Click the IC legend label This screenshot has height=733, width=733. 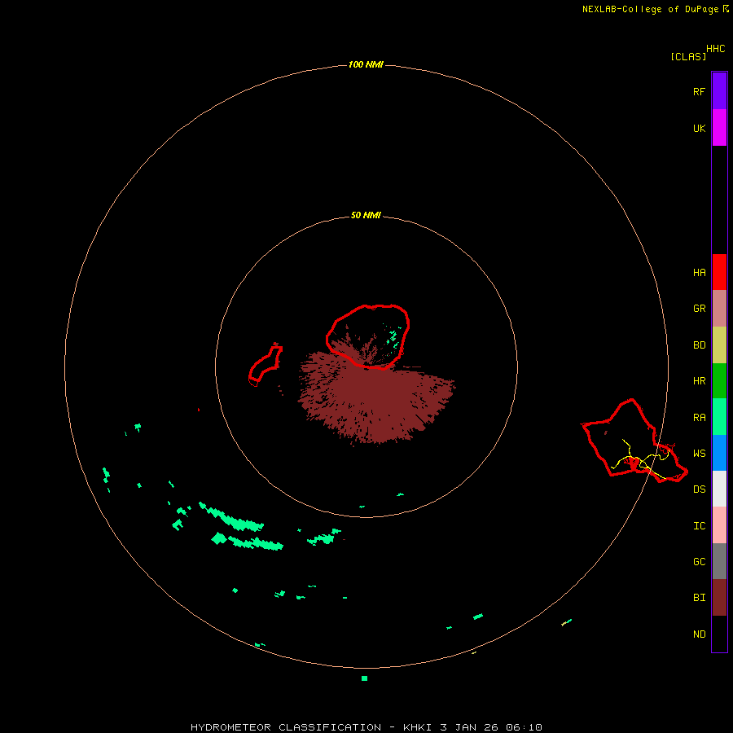click(700, 526)
